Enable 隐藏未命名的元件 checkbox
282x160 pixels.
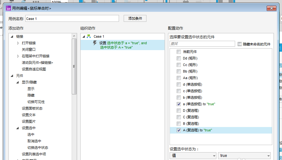coord(240,44)
